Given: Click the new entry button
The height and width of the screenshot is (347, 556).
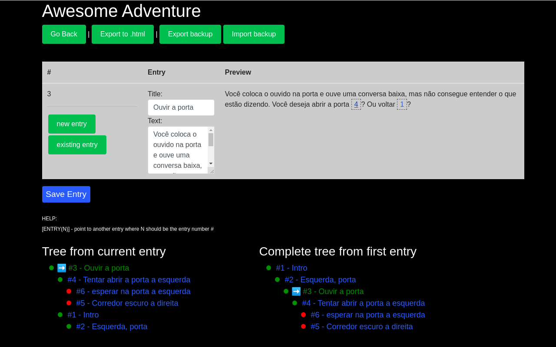Looking at the screenshot, I should (x=72, y=124).
